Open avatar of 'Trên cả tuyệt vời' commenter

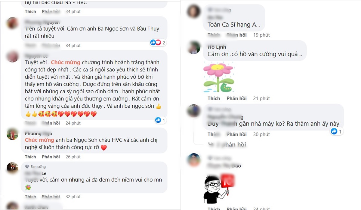pyautogui.click(x=13, y=23)
